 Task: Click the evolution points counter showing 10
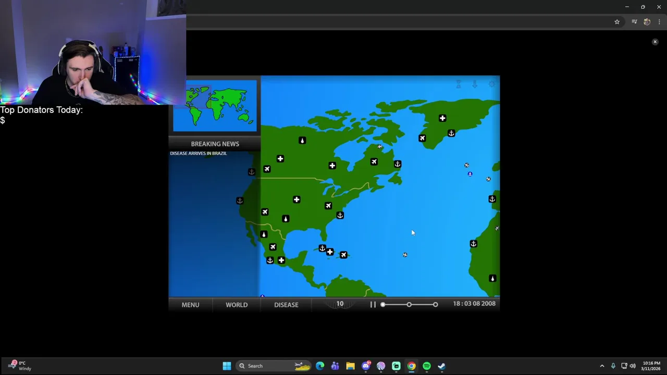(340, 304)
